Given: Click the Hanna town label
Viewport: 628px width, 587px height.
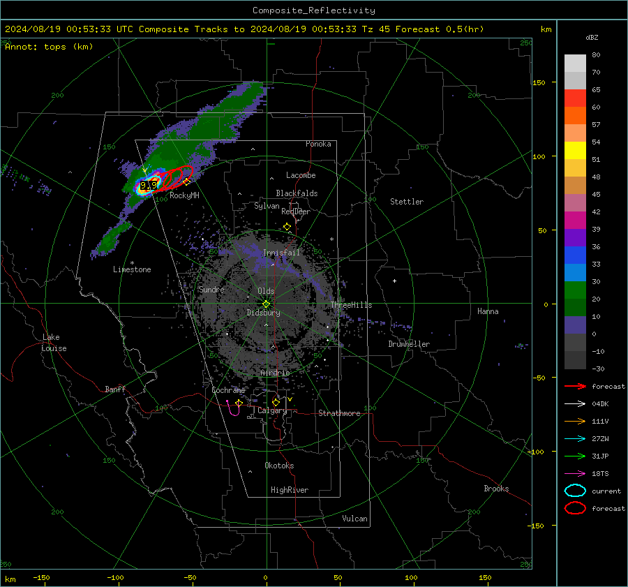Looking at the screenshot, I should point(488,311).
